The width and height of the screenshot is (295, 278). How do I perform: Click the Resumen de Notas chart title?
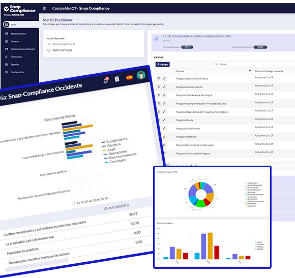60,118
